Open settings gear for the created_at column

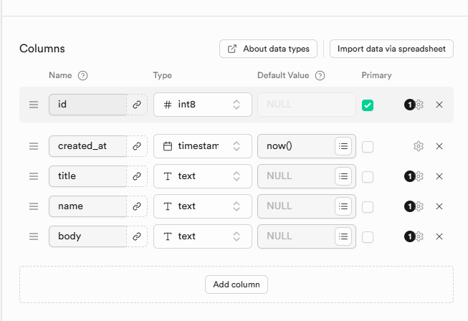point(419,146)
